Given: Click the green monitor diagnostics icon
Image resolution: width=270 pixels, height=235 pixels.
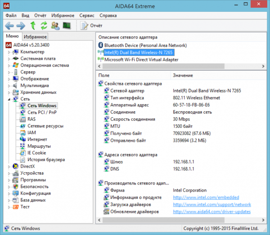Looking at the screenshot, I should tap(67, 26).
